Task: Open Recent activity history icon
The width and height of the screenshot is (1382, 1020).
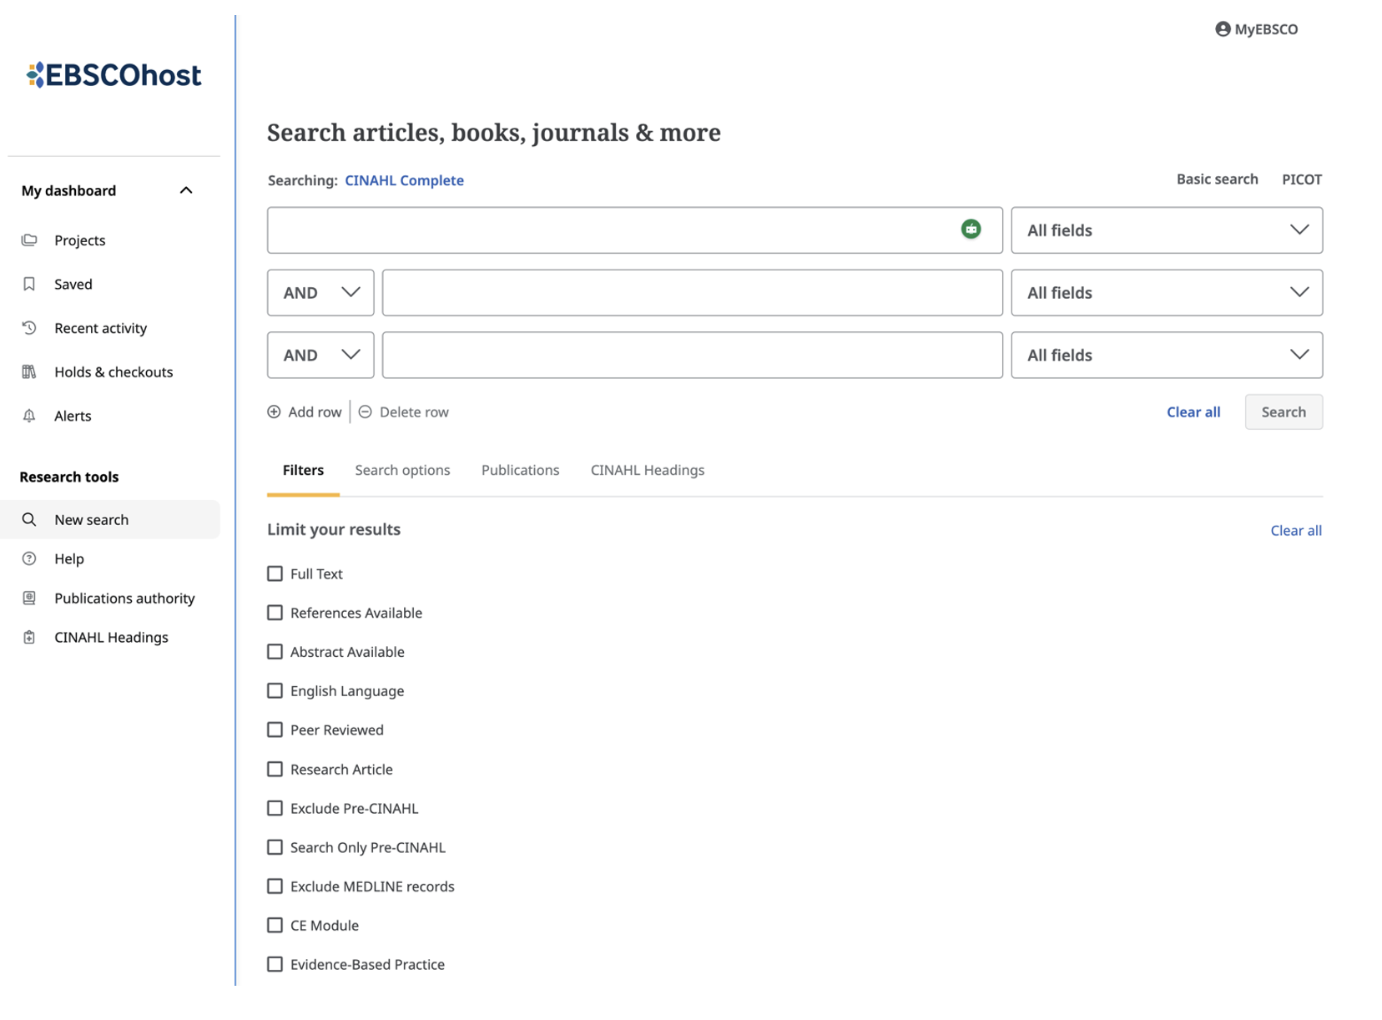Action: (29, 328)
